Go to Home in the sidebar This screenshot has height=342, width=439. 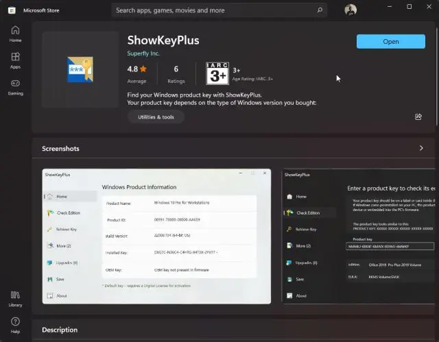[x=15, y=34]
